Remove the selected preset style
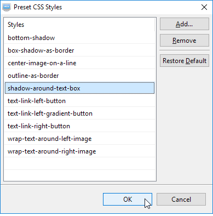This screenshot has width=213, height=216. pyautogui.click(x=185, y=41)
